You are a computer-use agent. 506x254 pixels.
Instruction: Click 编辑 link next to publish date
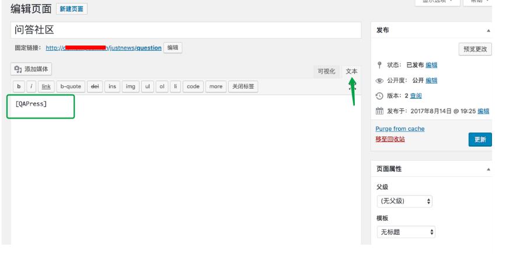[x=483, y=112]
